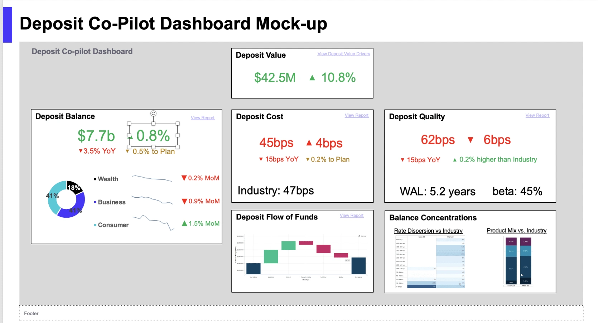This screenshot has height=323, width=598.
Task: Open View Report in the Deposit Cost card
Action: tap(356, 115)
